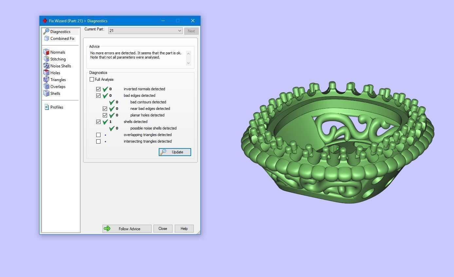Enable overlapping triangles detected checkbox

(98, 135)
